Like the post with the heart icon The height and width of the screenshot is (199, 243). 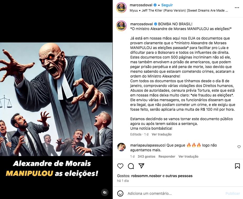pos(120,166)
